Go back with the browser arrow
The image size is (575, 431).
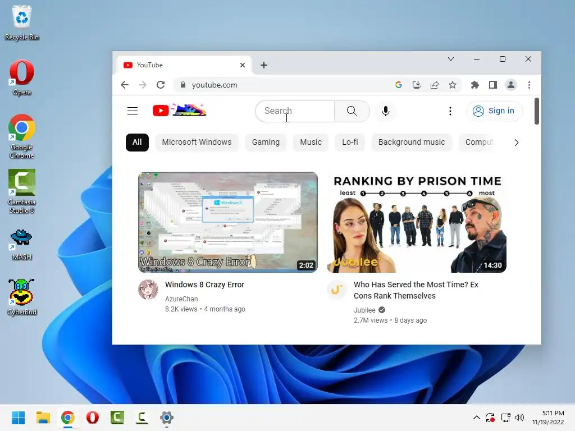[125, 85]
